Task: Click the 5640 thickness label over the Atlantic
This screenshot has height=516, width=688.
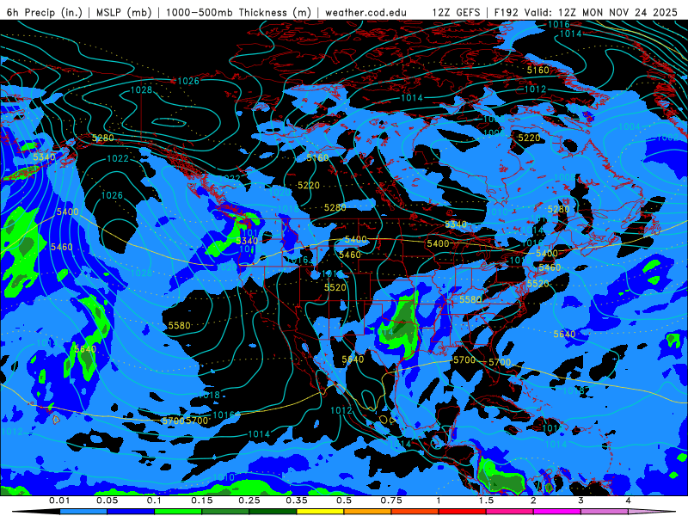Action: (x=564, y=335)
